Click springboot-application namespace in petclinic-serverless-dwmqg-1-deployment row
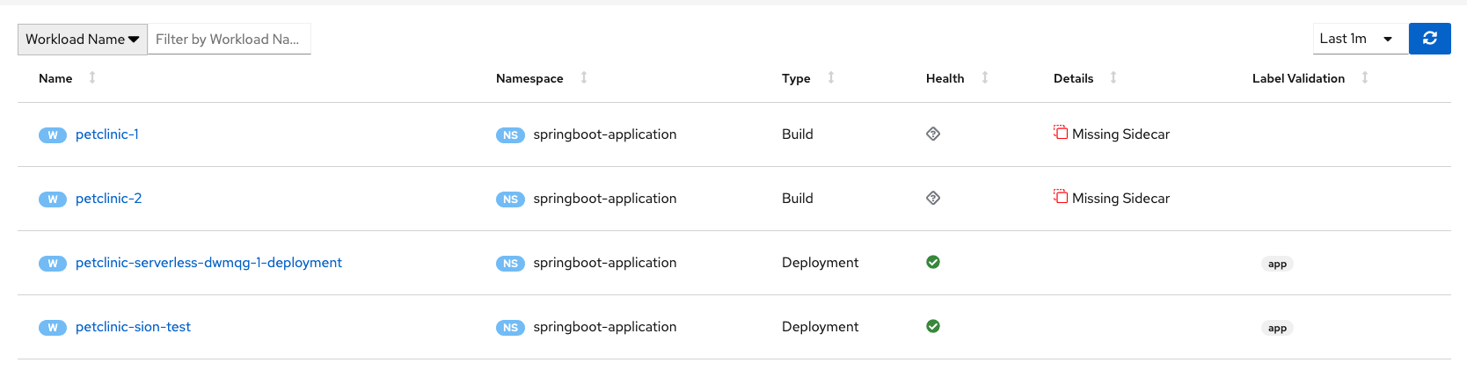 point(605,263)
